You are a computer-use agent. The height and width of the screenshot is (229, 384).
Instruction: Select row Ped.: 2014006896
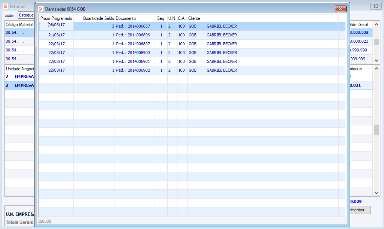[x=192, y=35]
